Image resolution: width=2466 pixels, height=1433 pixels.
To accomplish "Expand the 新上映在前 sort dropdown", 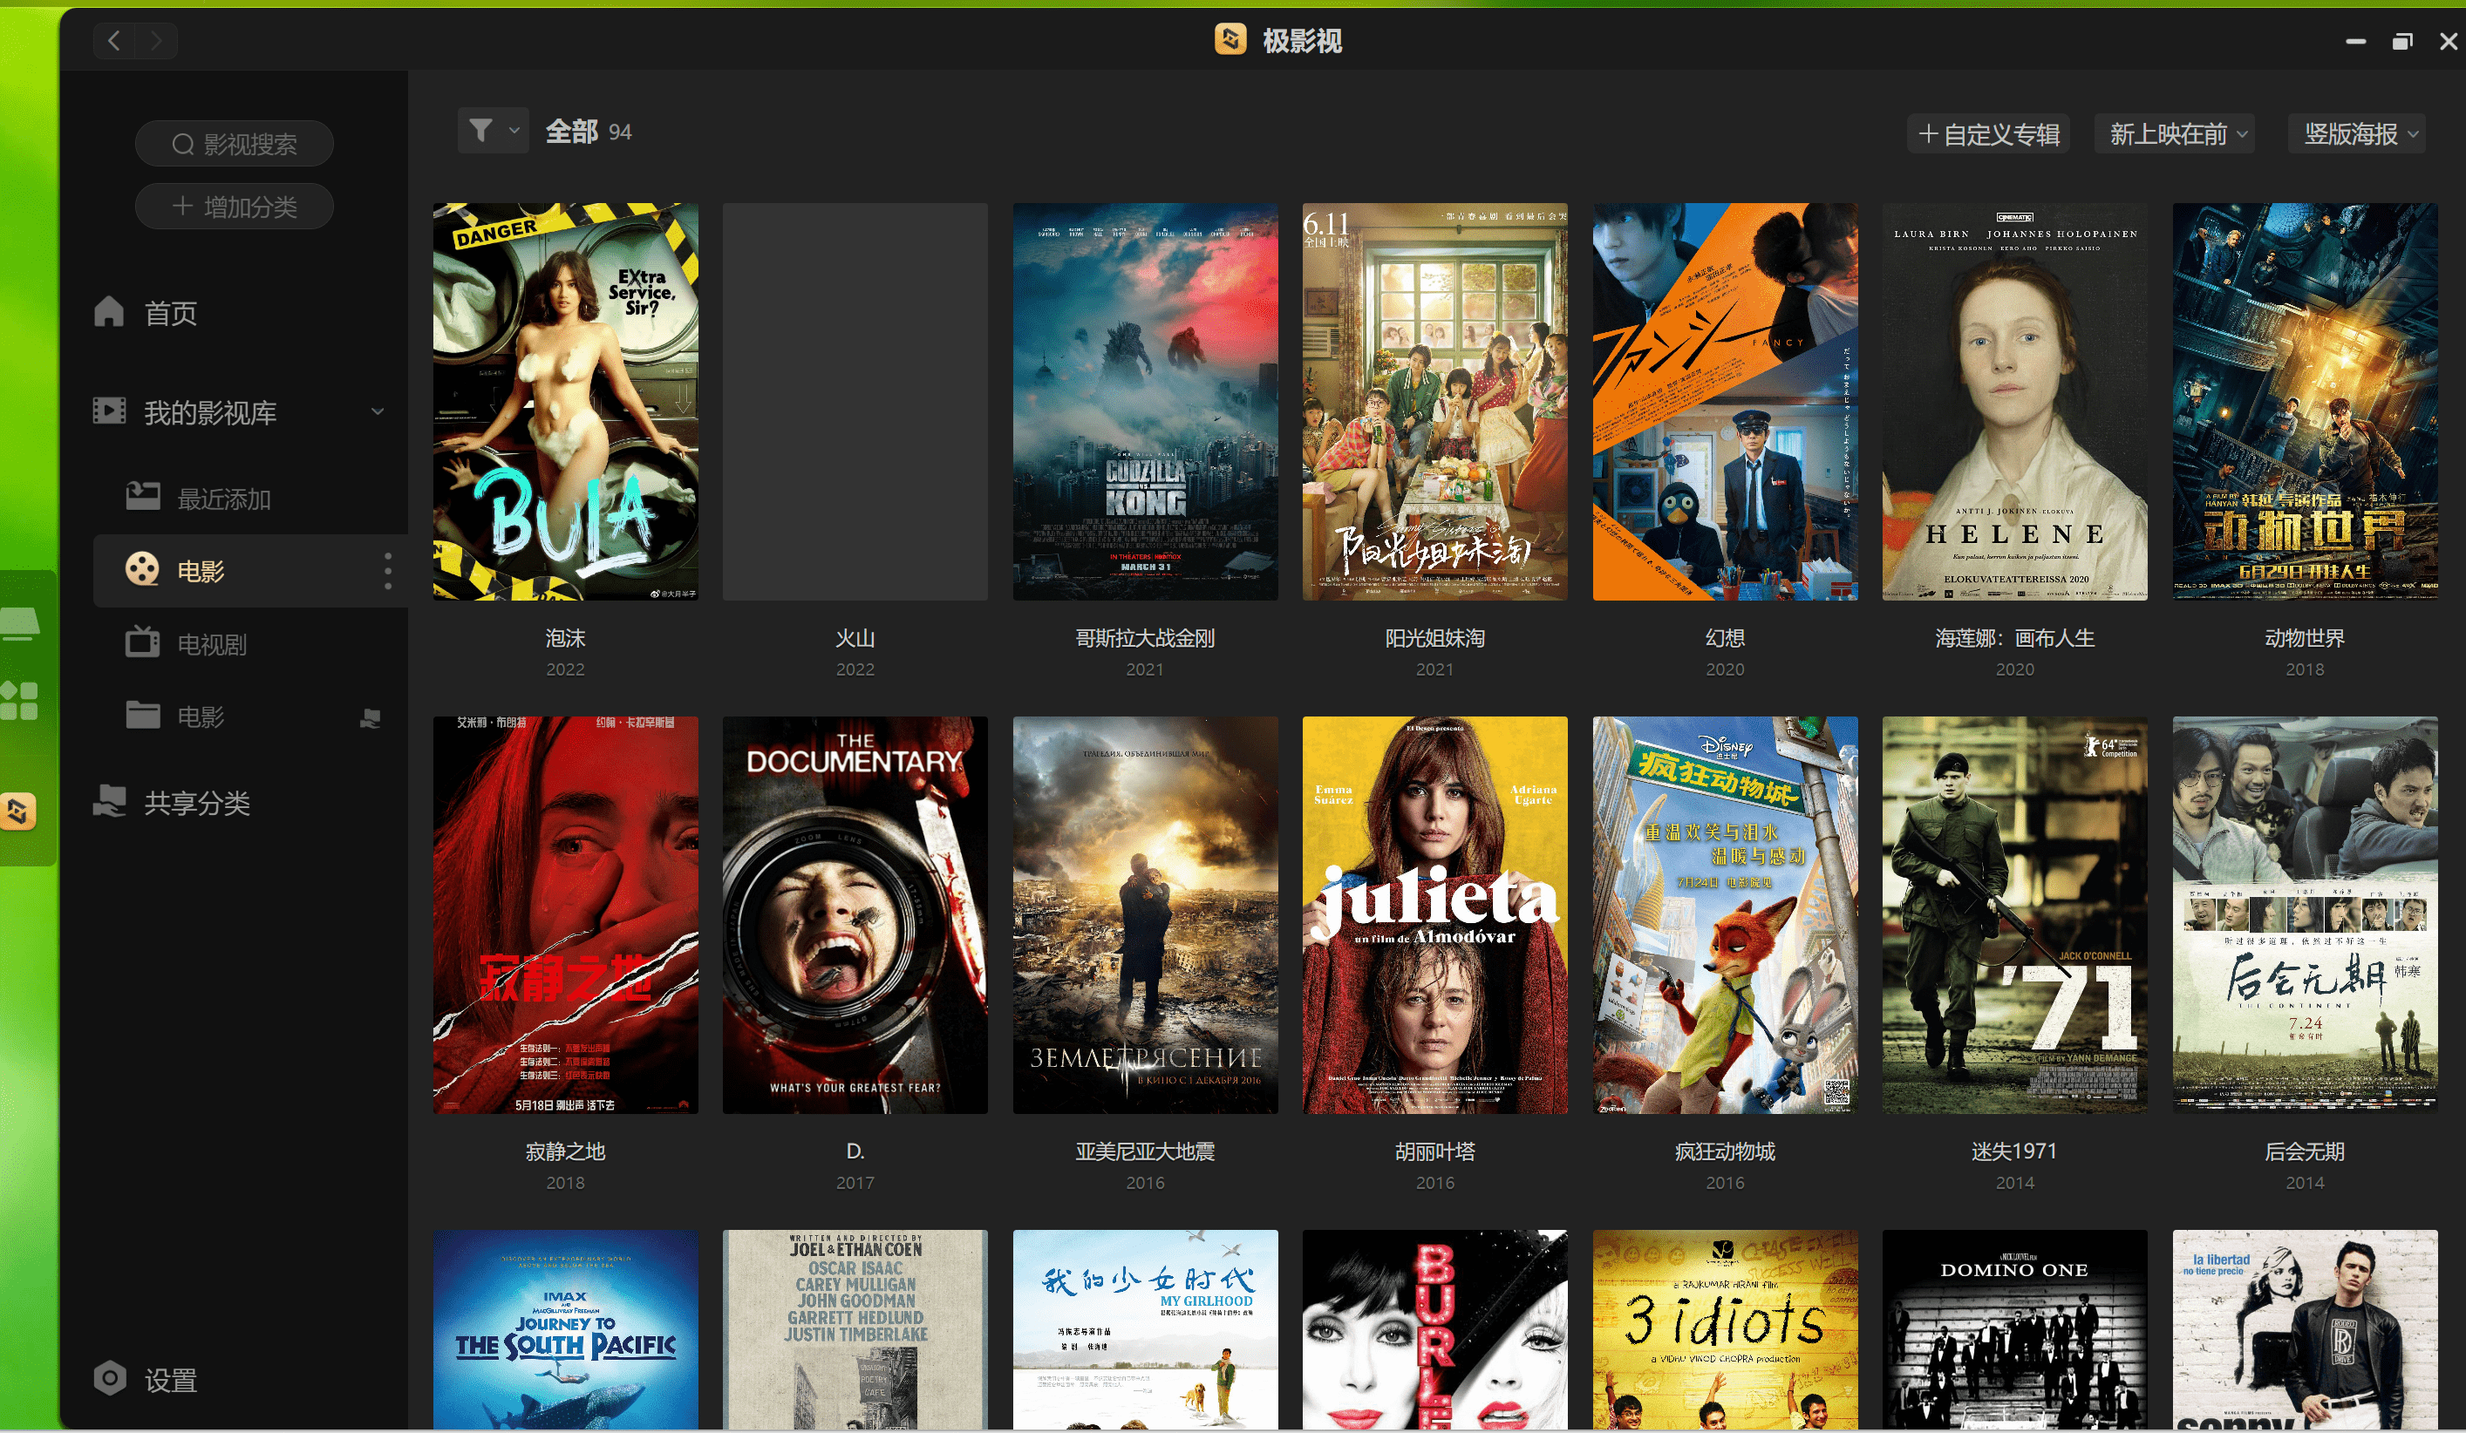I will 2177,133.
